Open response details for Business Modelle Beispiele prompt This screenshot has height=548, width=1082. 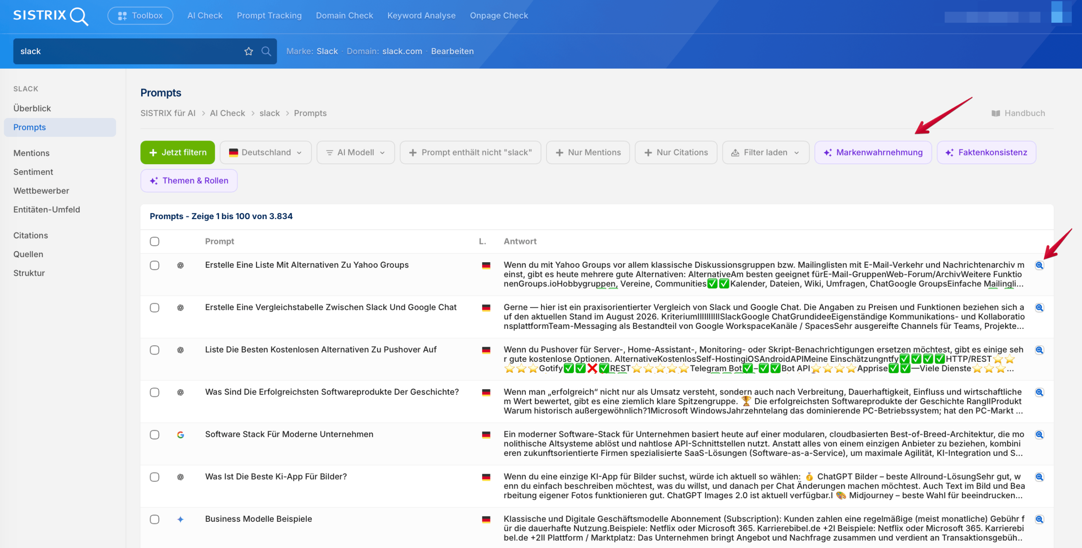(1039, 519)
